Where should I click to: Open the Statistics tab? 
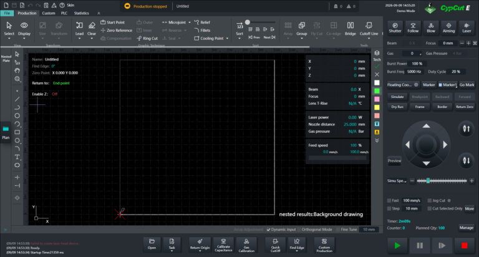[81, 13]
